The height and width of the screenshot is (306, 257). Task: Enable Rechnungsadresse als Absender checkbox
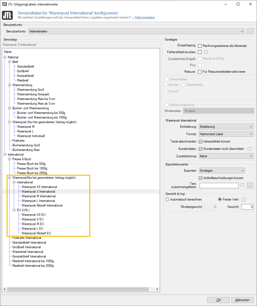click(x=200, y=46)
